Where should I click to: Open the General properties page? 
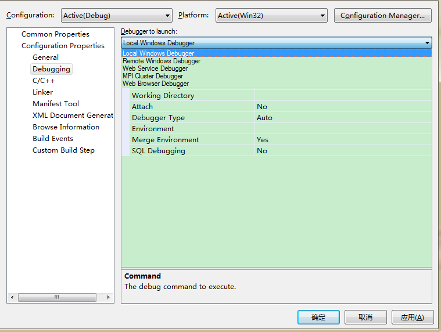(x=45, y=57)
